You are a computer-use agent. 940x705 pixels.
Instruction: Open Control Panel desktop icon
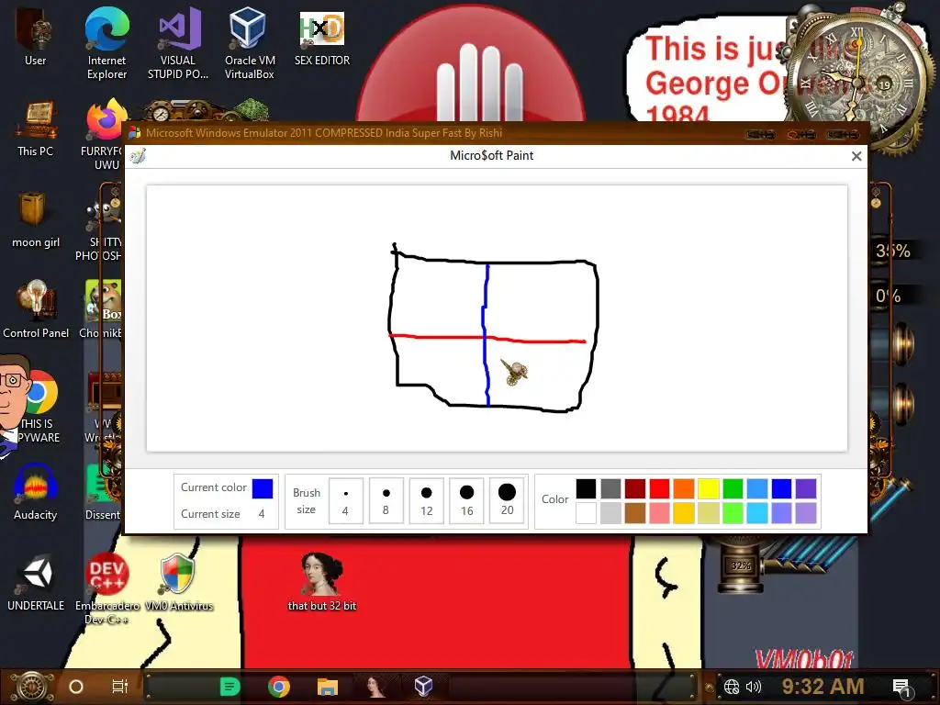click(36, 309)
